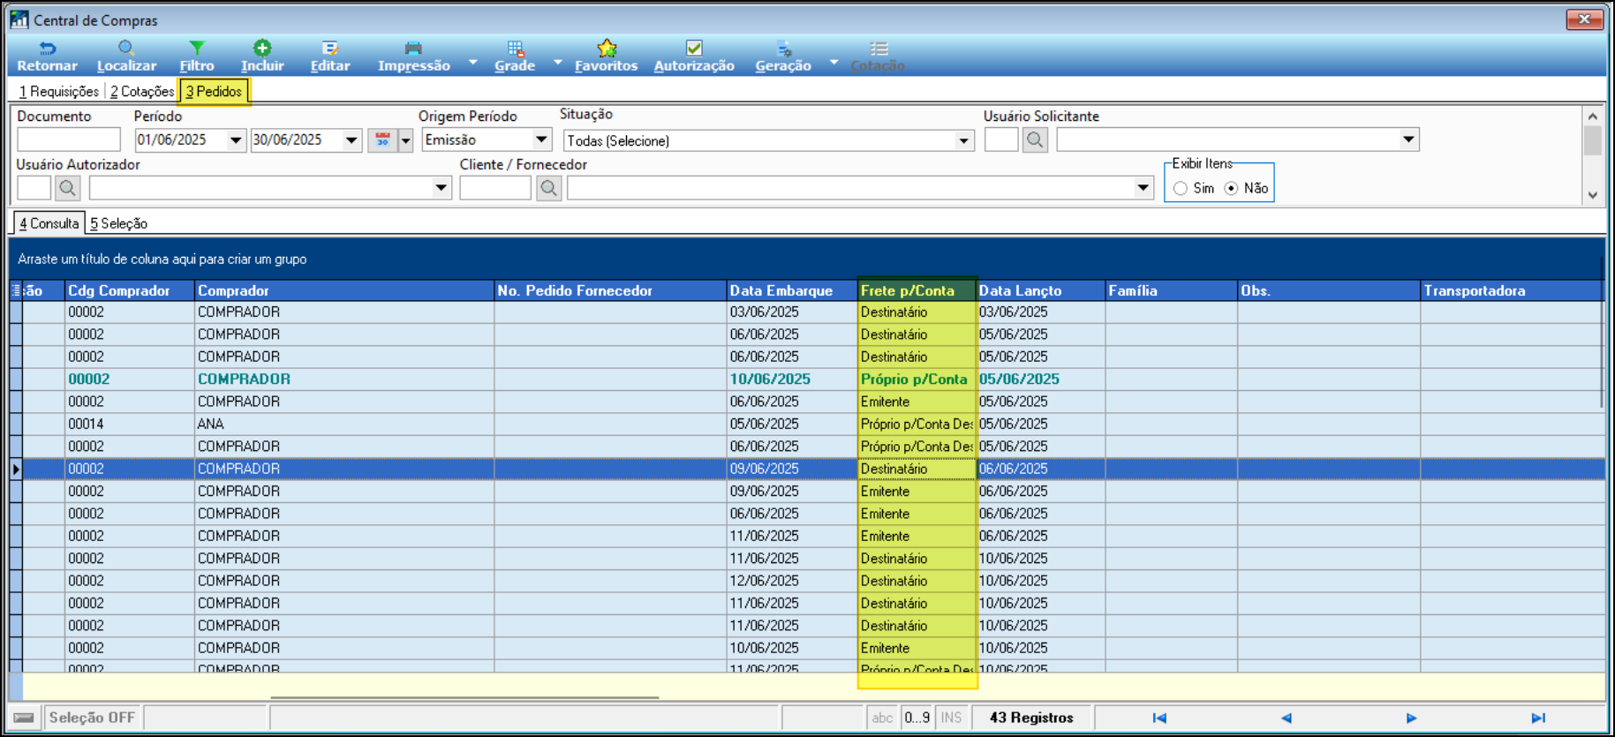Image resolution: width=1615 pixels, height=737 pixels.
Task: Switch to 2 Cotações tab
Action: pos(142,91)
